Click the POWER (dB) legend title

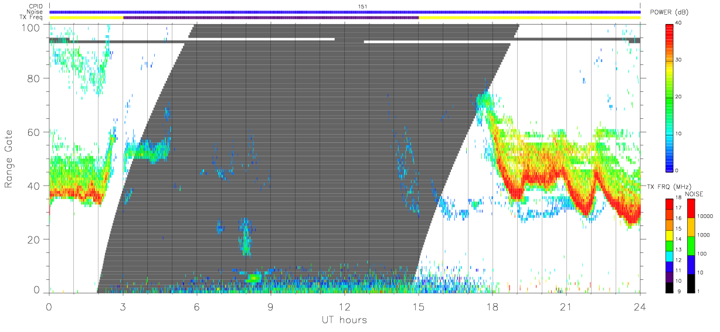coord(668,12)
